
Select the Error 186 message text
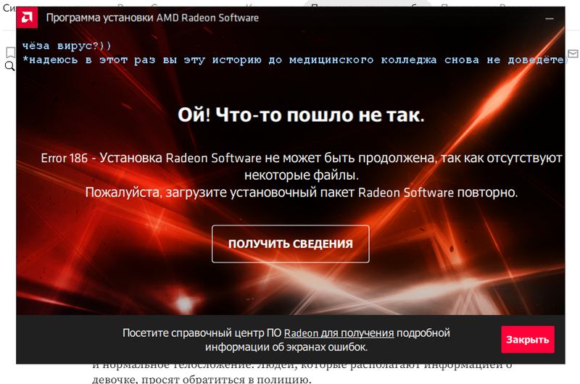[x=301, y=167]
